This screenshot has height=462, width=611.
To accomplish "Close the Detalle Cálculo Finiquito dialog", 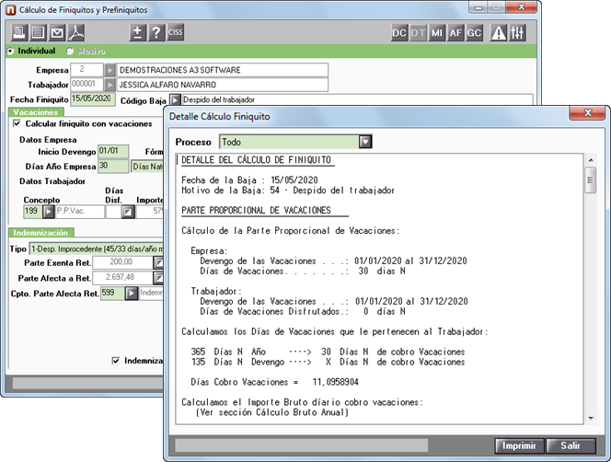I will point(588,113).
